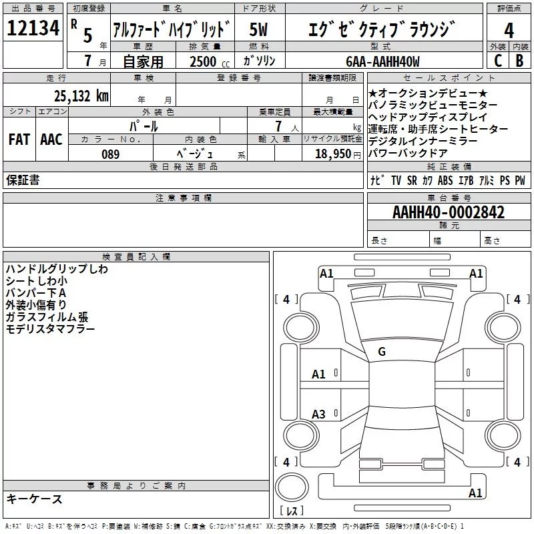Image resolution: width=534 pixels, height=534 pixels.
Task: Click the color number 089
Action: pyautogui.click(x=111, y=154)
